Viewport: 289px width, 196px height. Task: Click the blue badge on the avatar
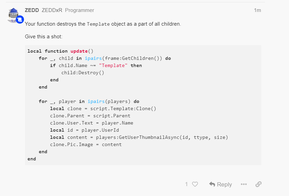(x=20, y=19)
